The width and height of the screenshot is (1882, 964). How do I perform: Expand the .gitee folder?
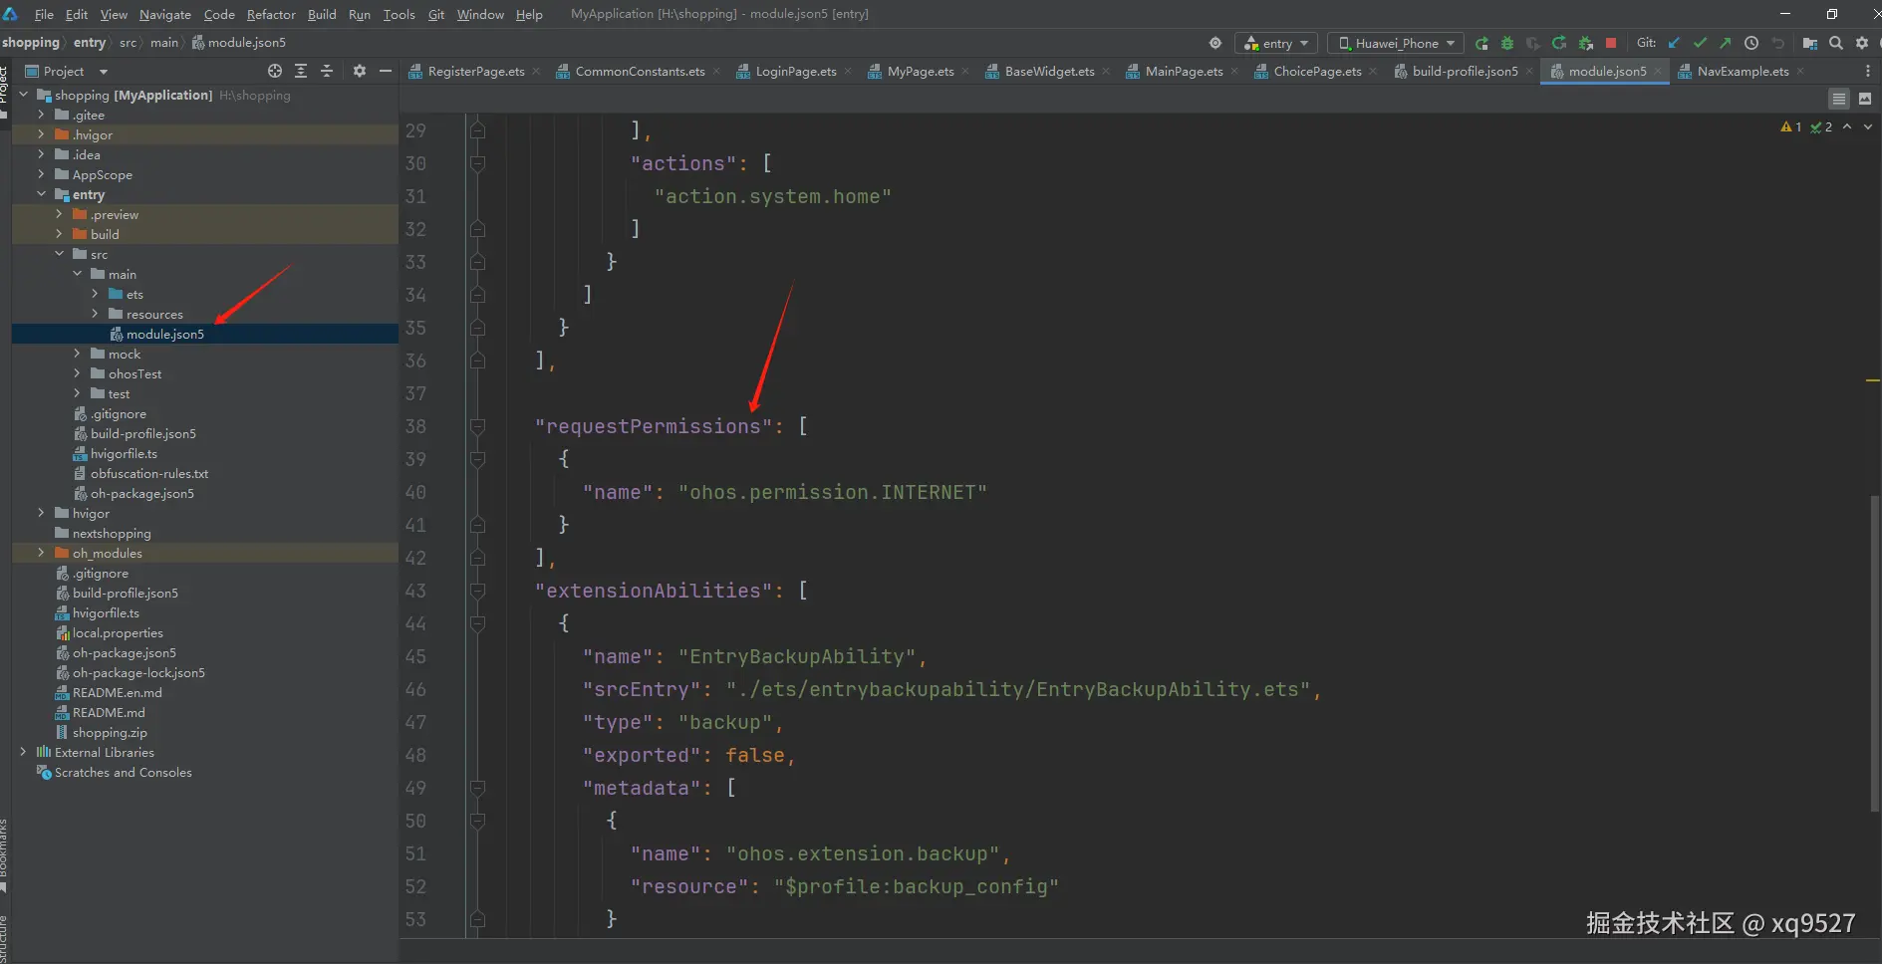tap(41, 115)
